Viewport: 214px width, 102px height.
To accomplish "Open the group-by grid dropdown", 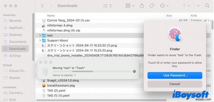I will coord(130,6).
